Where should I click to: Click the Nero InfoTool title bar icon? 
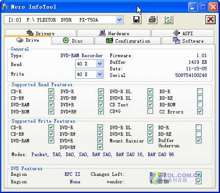tap(5, 7)
